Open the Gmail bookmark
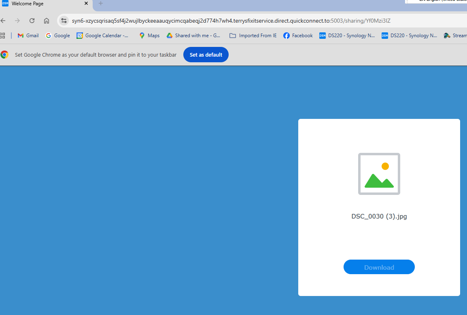 tap(28, 36)
